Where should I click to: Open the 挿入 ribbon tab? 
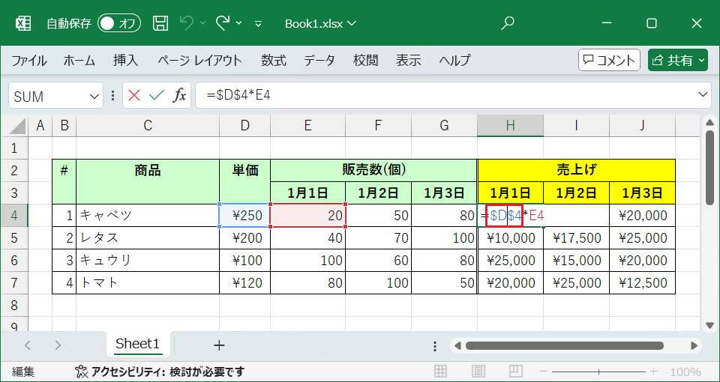click(x=125, y=61)
